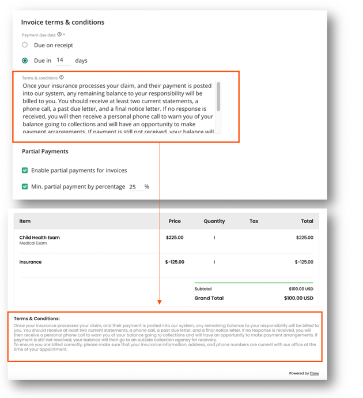
Task: Click the percentage field showing 25
Action: [135, 187]
